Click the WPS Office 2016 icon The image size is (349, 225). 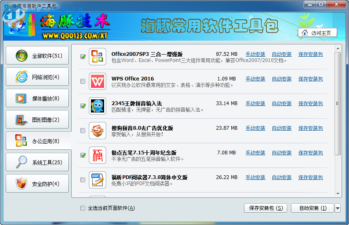click(x=98, y=81)
